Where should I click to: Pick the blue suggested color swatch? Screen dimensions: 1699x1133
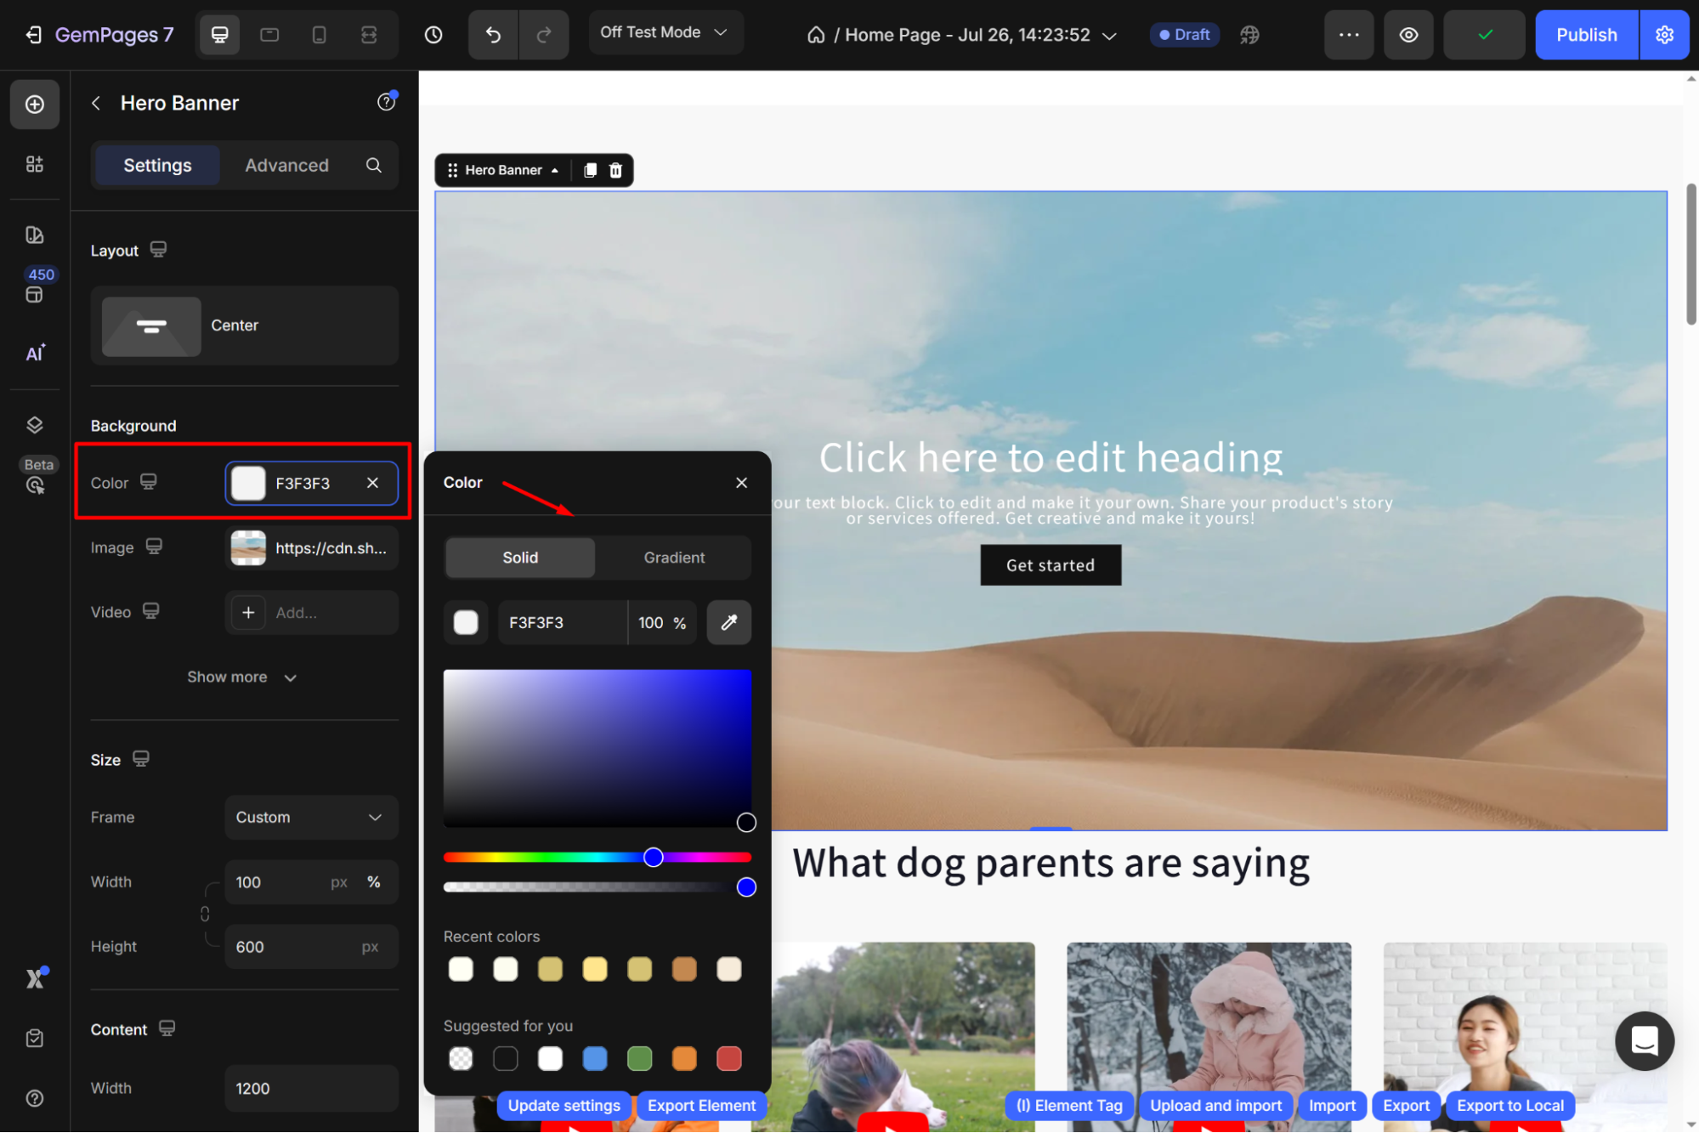pyautogui.click(x=595, y=1058)
